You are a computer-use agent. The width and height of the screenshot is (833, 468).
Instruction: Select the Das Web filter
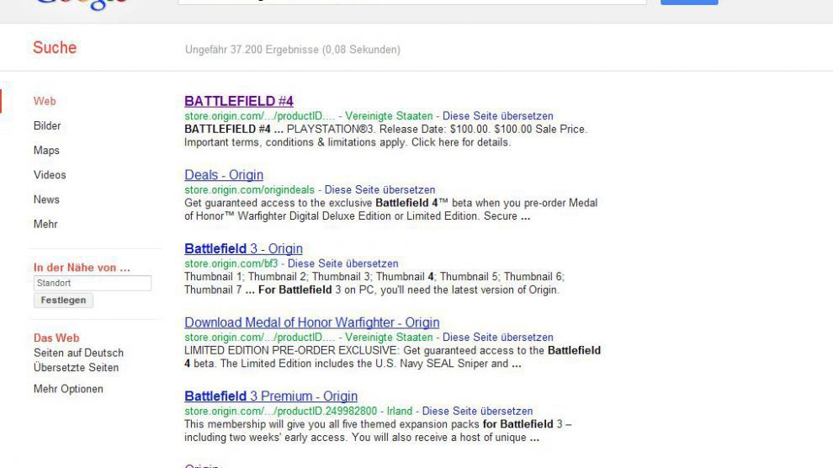click(x=56, y=338)
